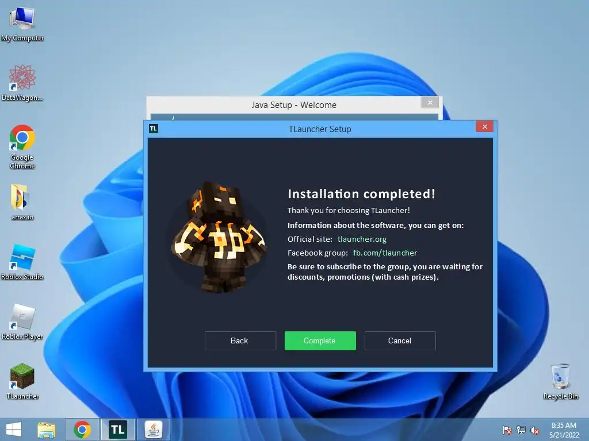Open the network tray icon

point(521,430)
